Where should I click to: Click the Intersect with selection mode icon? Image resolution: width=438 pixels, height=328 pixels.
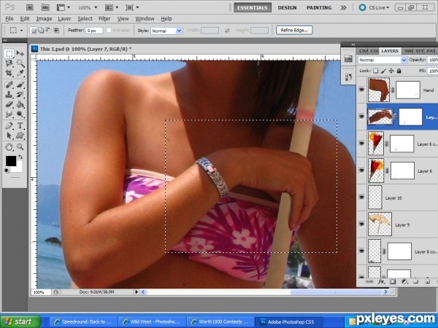(x=56, y=30)
